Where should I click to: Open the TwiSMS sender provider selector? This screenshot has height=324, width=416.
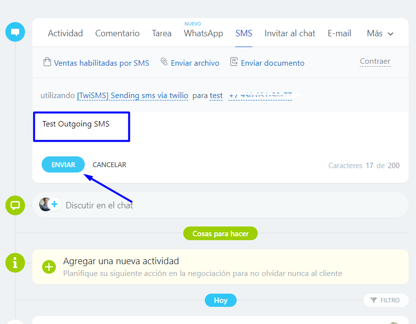pos(132,96)
